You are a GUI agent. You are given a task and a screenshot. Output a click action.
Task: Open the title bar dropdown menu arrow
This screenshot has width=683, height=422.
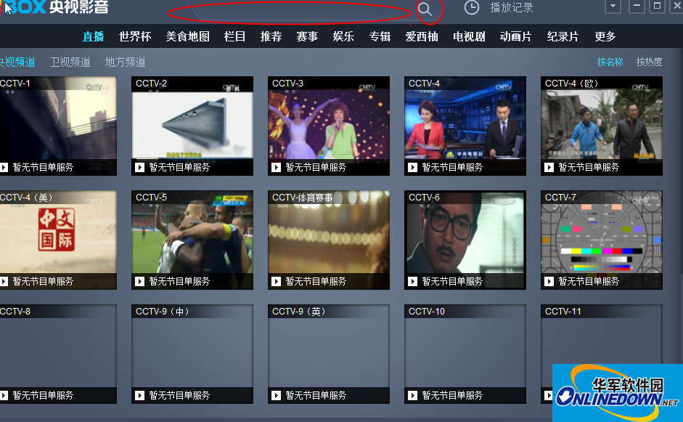click(613, 7)
